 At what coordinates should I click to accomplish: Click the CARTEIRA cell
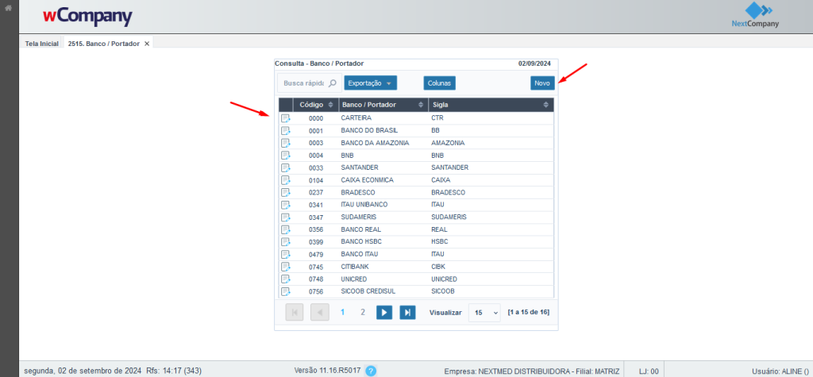(x=356, y=118)
